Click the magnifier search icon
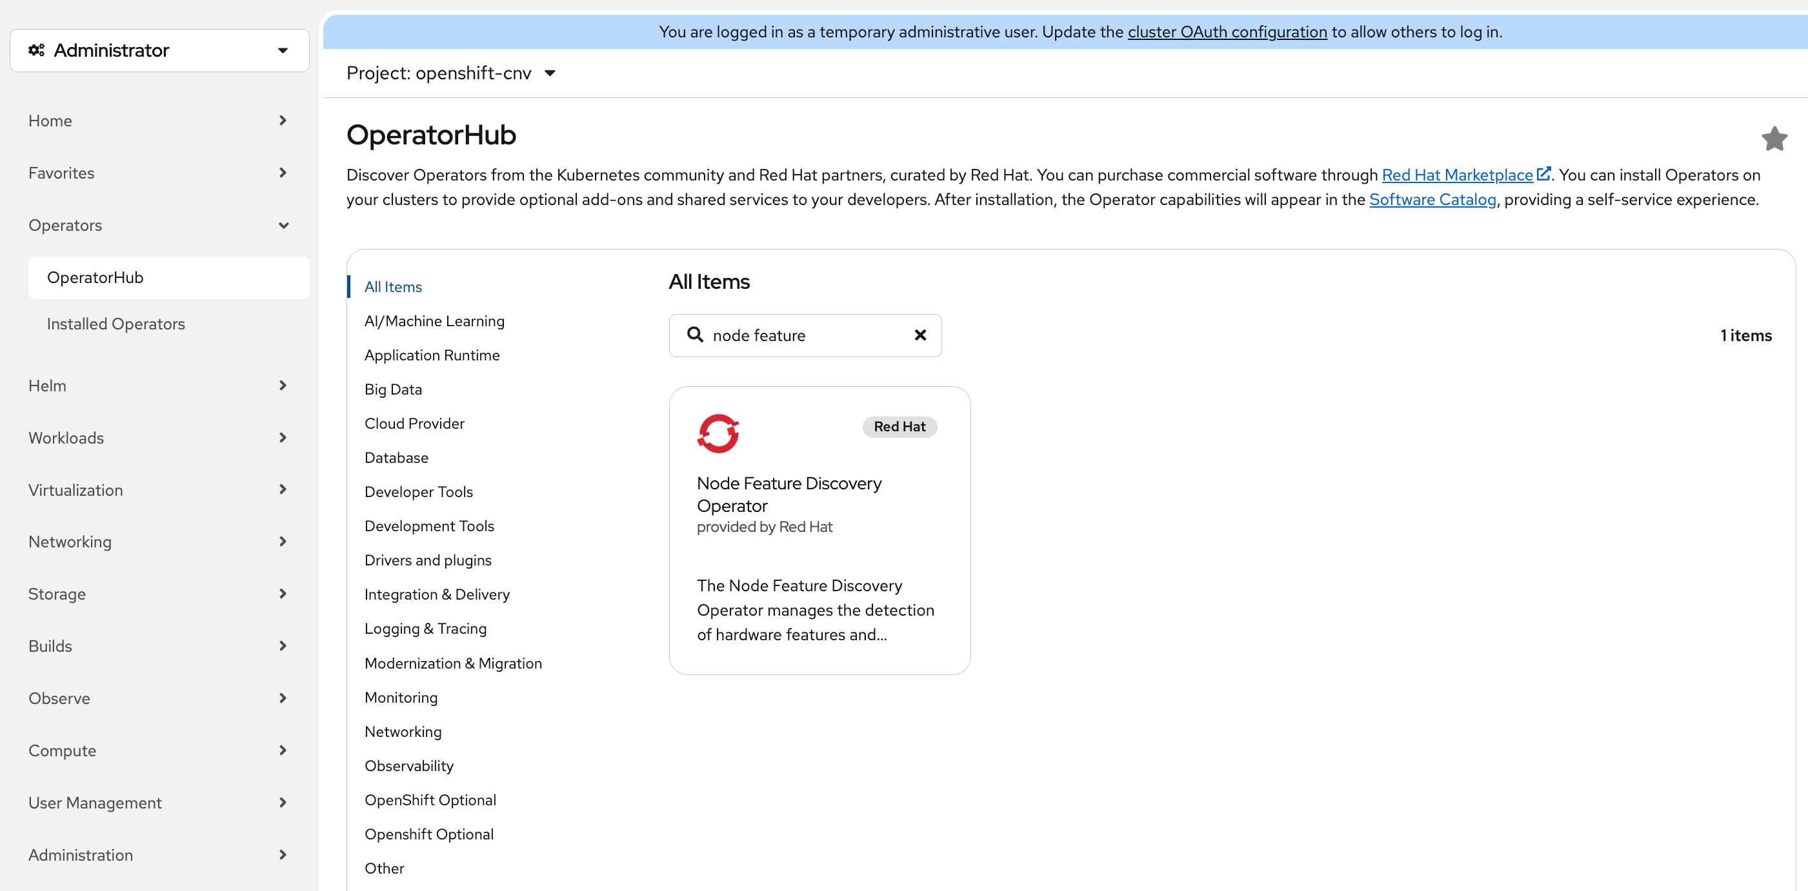 pos(695,335)
